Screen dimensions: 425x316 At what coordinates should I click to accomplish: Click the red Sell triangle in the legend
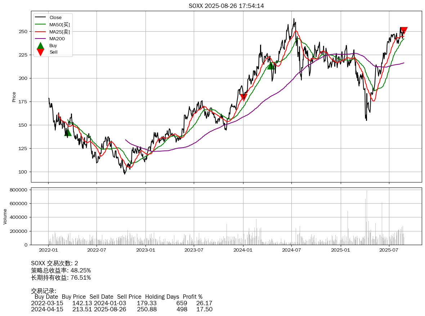click(x=40, y=52)
